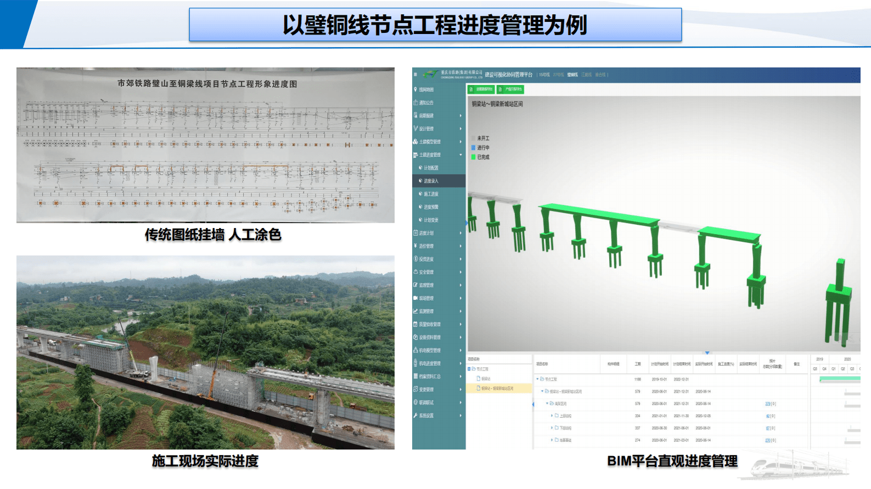Click the hamburger menu icon in platform header
This screenshot has height=489, width=871.
coord(415,75)
